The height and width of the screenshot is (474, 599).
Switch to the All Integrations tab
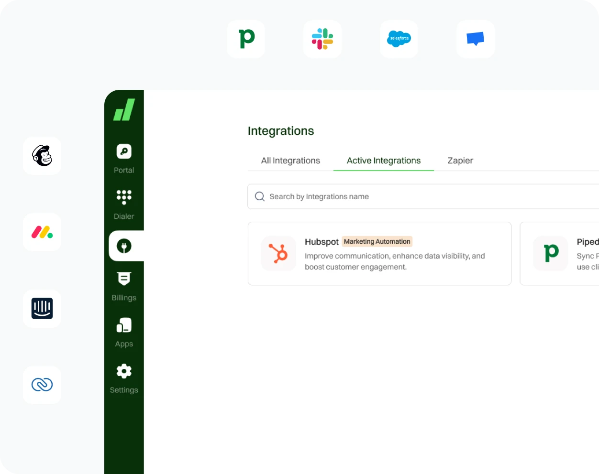click(x=290, y=161)
